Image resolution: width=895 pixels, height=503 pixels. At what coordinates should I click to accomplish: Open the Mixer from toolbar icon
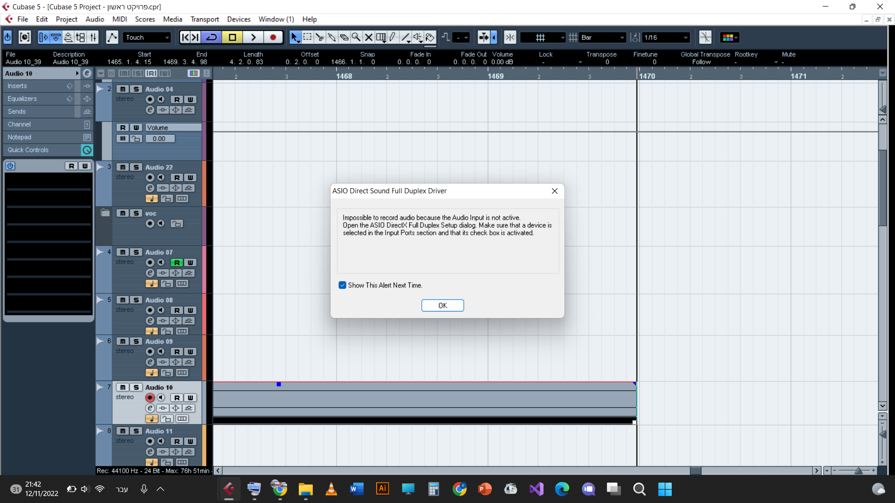click(x=93, y=37)
